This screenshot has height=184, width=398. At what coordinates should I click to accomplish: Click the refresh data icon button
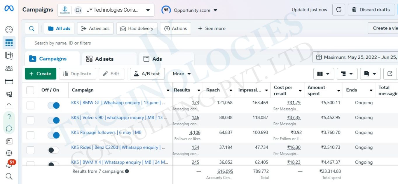(x=339, y=10)
